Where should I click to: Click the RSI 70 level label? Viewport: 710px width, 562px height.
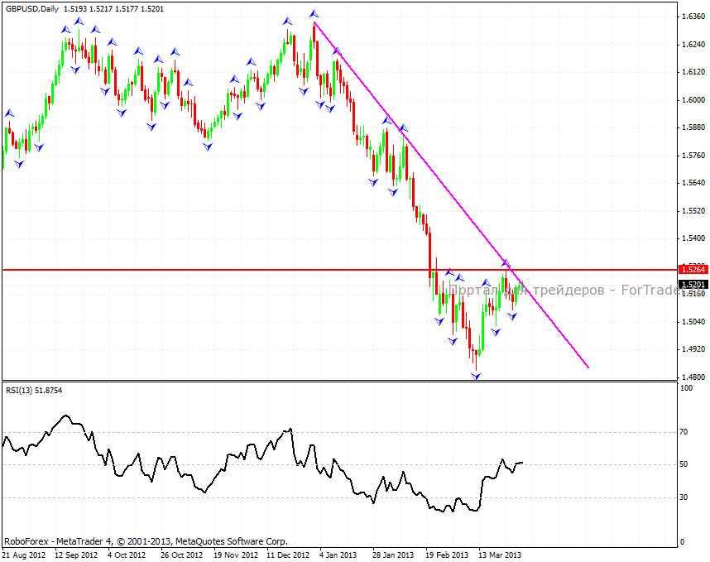pyautogui.click(x=684, y=432)
